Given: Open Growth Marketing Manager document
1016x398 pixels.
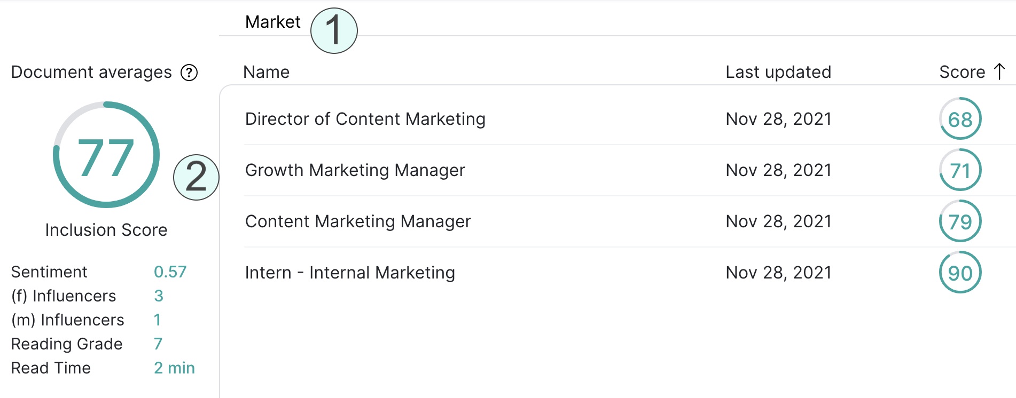Looking at the screenshot, I should coord(355,170).
